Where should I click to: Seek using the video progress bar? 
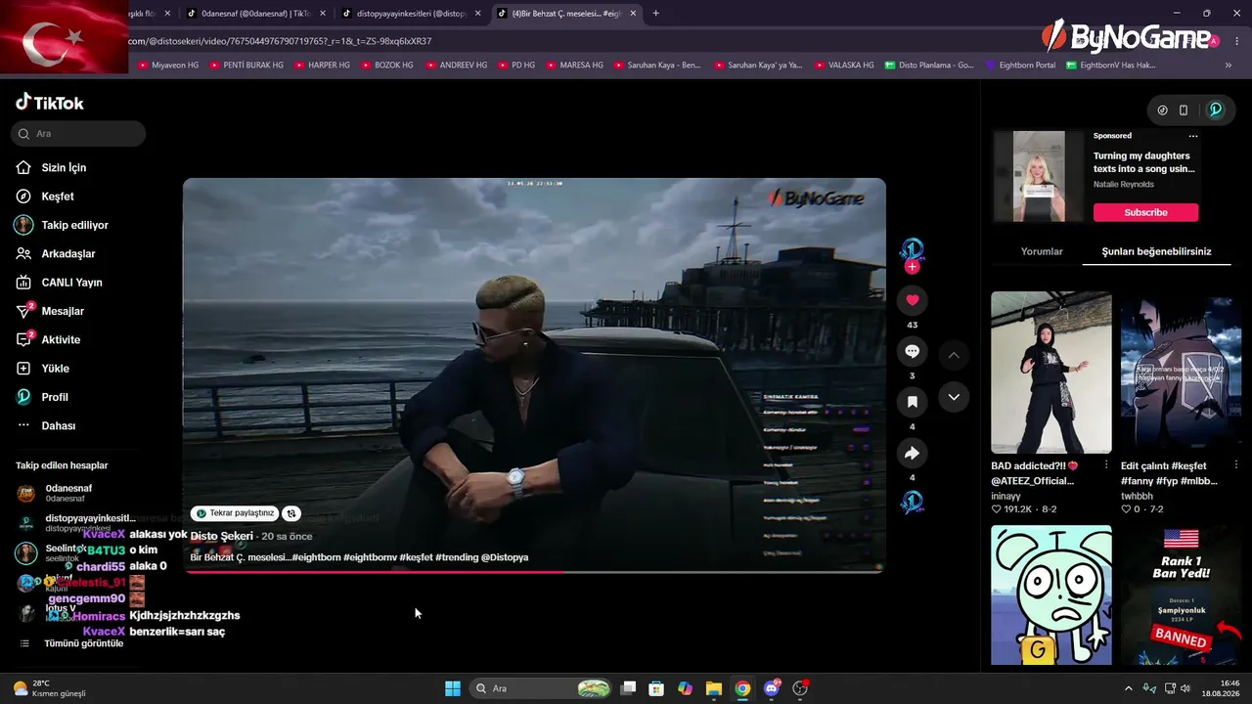[x=534, y=572]
